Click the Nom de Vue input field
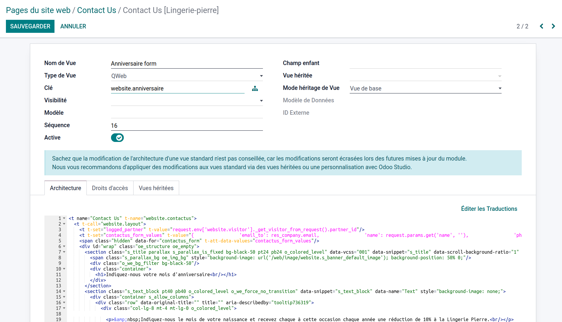This screenshot has height=322, width=562. tap(187, 64)
